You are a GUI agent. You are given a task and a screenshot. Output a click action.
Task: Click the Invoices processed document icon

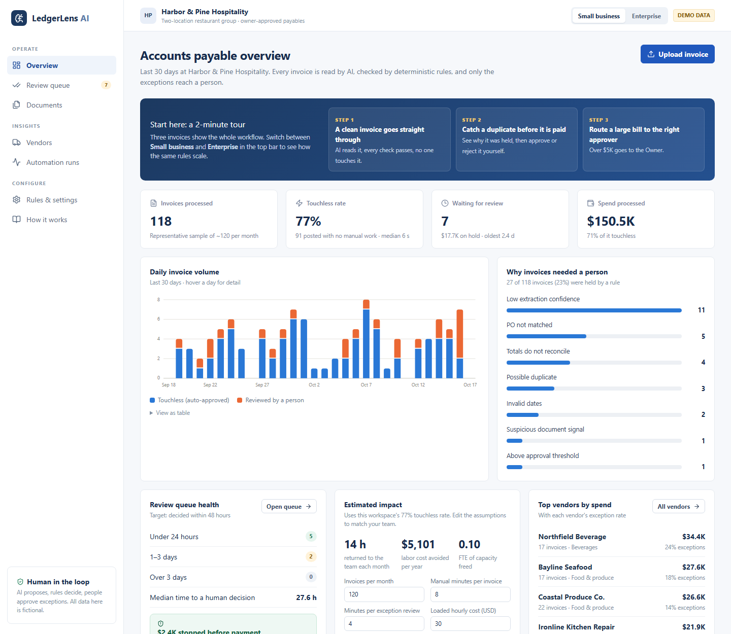[153, 203]
